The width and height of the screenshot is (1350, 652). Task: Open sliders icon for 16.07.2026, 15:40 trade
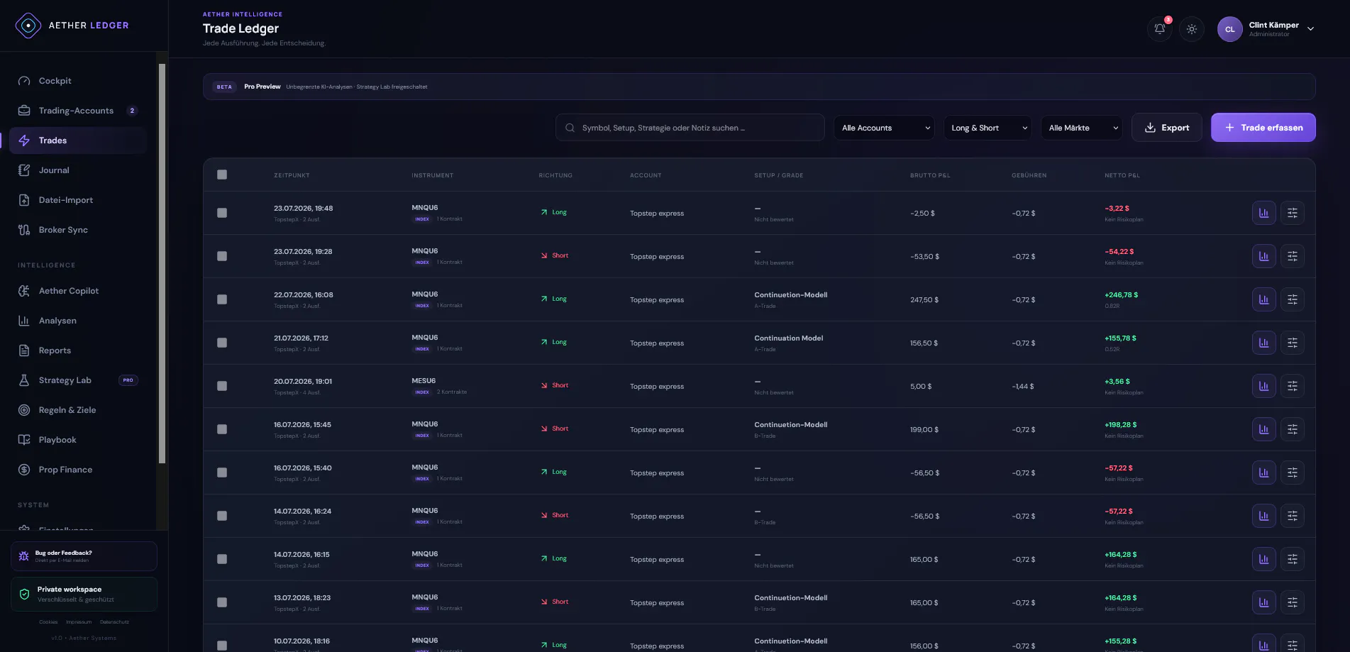point(1293,473)
